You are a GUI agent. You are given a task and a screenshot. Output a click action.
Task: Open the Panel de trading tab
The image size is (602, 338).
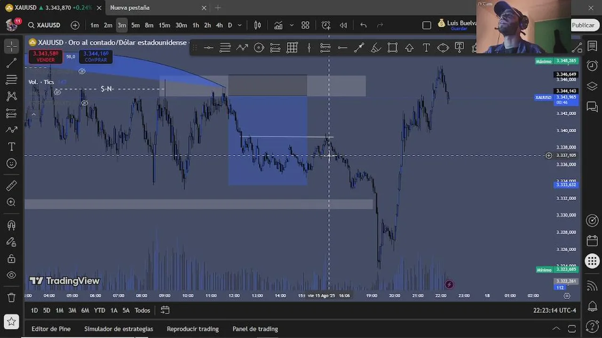pyautogui.click(x=255, y=329)
